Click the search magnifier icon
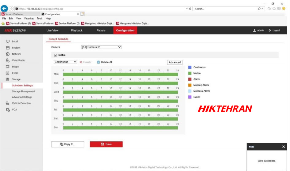The image size is (290, 171). 259,9
